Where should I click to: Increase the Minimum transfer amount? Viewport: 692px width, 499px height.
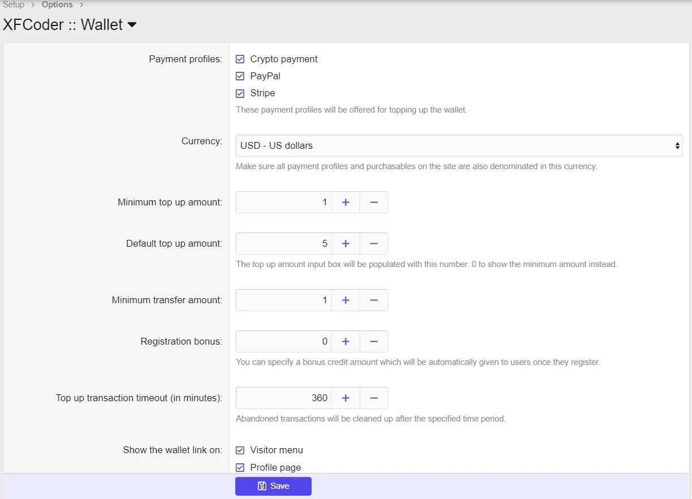[x=345, y=300]
